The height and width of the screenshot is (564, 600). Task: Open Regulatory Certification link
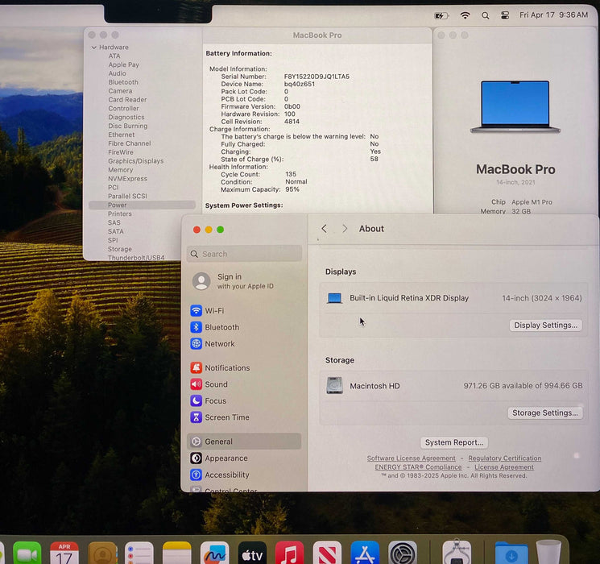pos(505,458)
